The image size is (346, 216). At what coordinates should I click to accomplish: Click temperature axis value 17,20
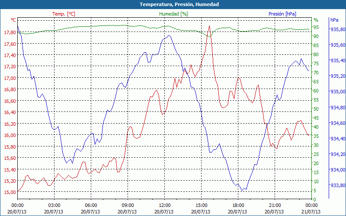tap(10, 67)
